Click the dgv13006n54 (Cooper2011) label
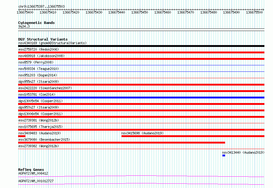The width and height of the screenshot is (273, 188). tap(40, 114)
